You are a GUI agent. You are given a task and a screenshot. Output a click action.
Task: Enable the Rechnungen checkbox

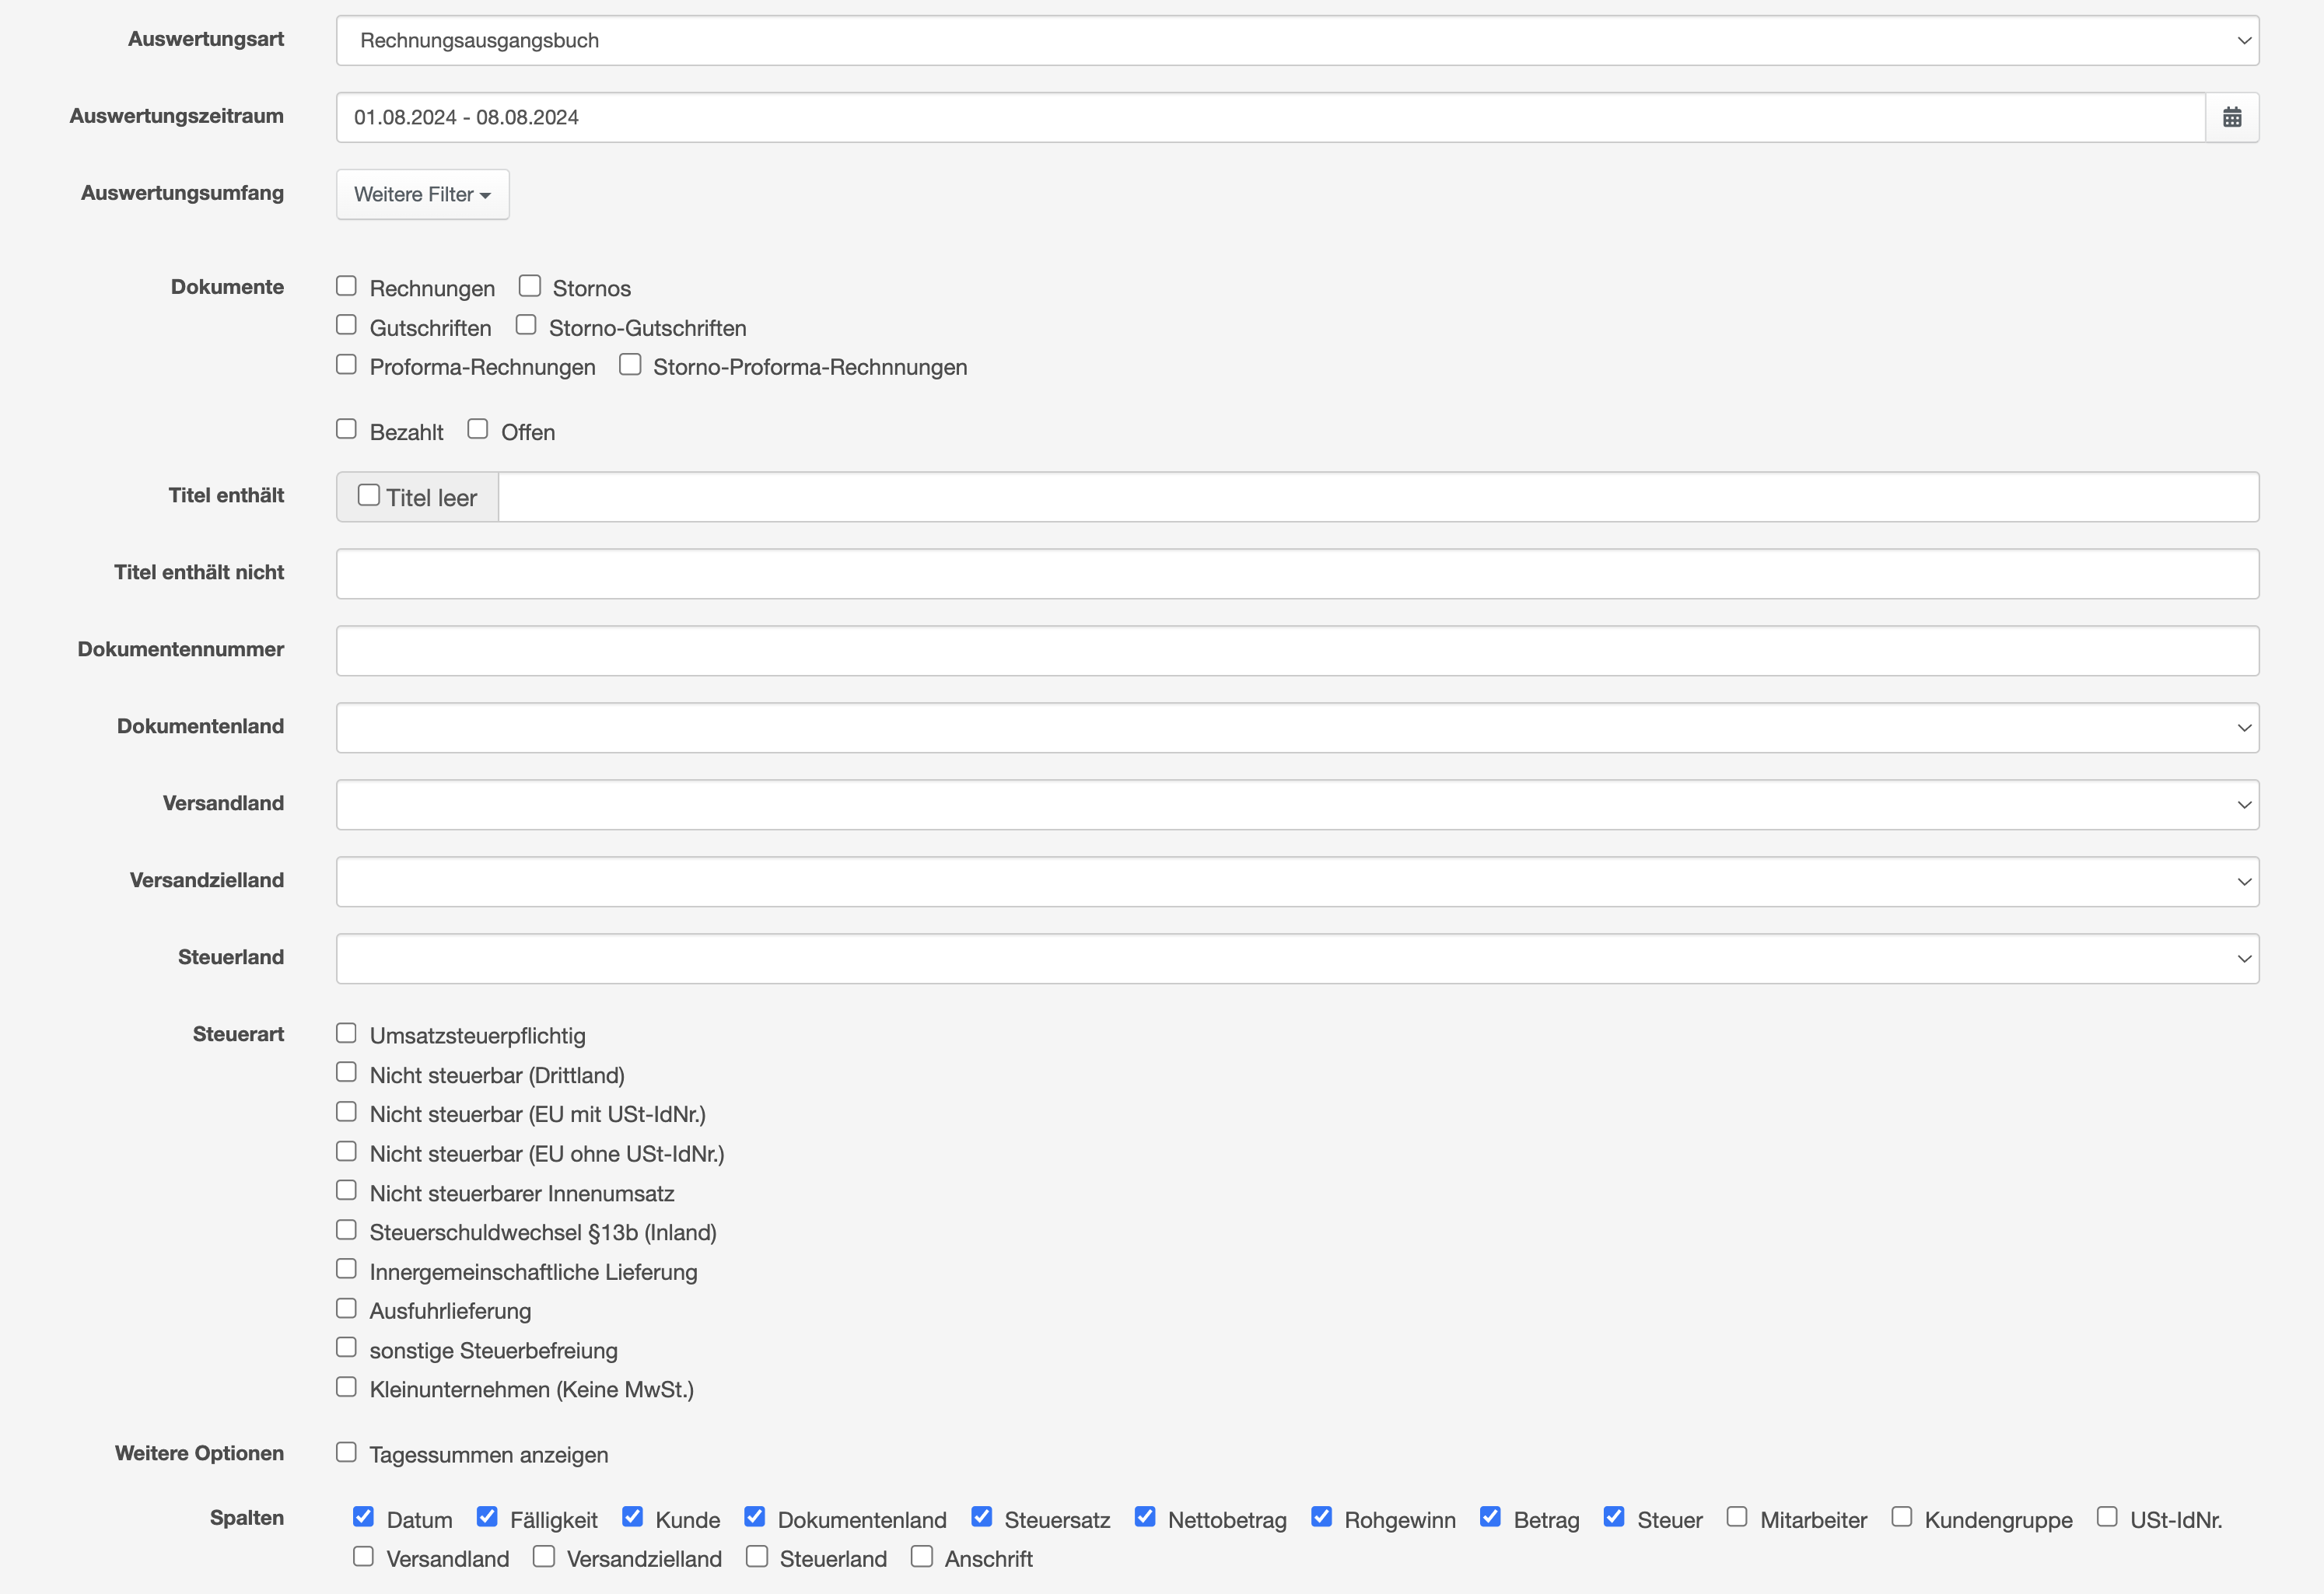[346, 286]
